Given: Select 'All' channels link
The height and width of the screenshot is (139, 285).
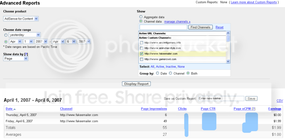Looking at the screenshot, I should 152,67.
